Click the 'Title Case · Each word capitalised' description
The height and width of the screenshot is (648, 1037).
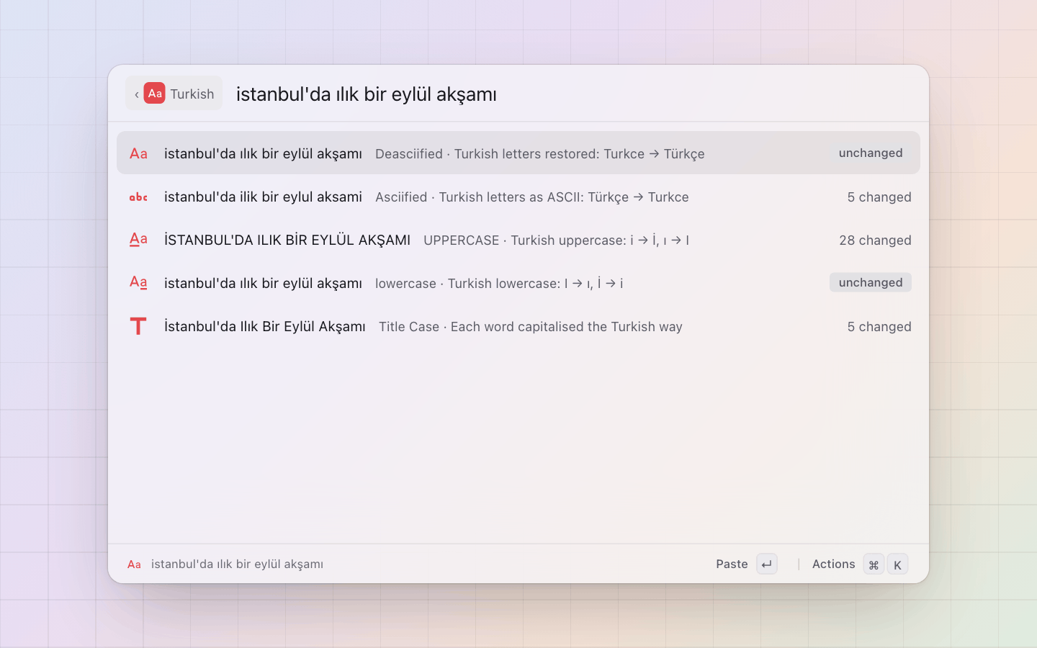[531, 327]
